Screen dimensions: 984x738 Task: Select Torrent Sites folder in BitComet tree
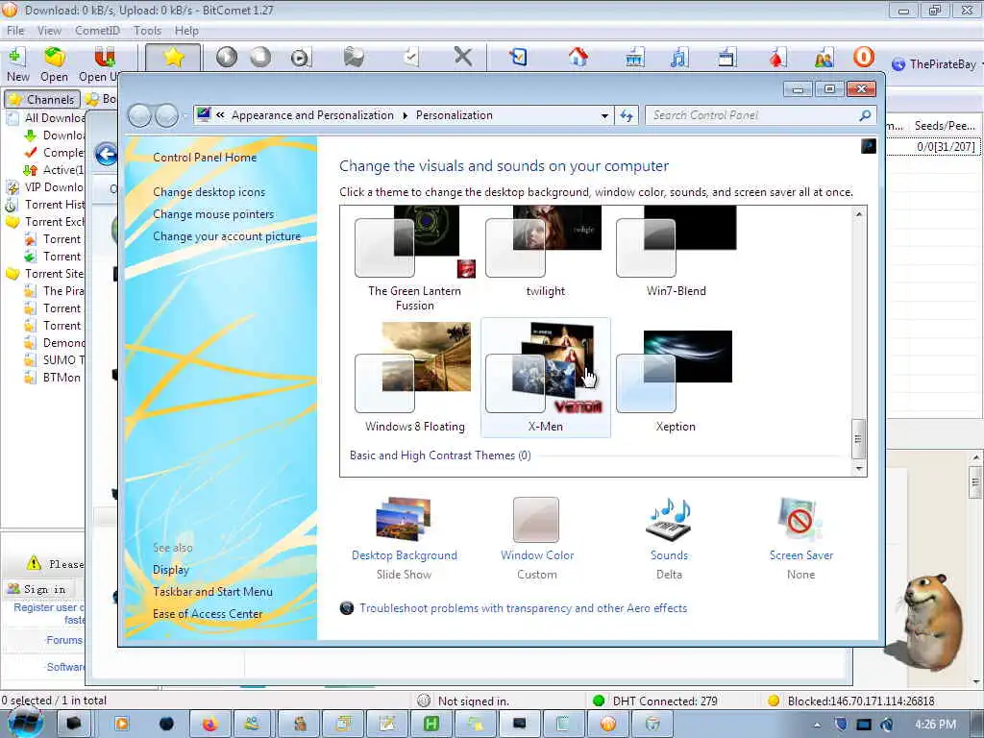pos(45,274)
